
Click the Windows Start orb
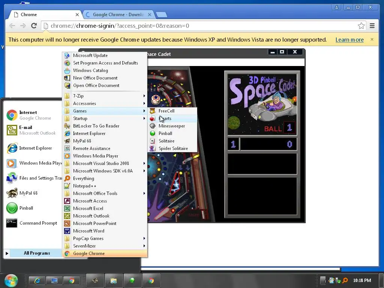11,280
